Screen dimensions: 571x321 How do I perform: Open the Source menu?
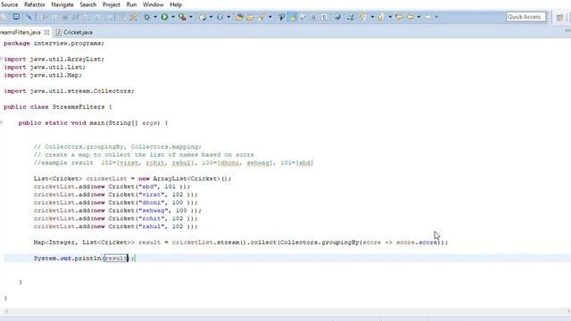click(10, 4)
